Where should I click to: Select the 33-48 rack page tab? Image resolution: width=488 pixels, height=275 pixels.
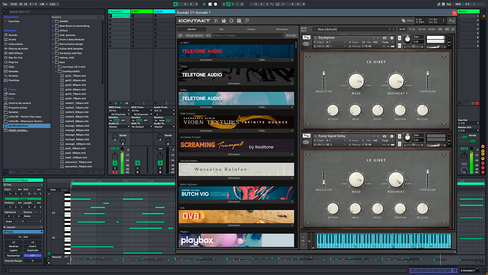[x=422, y=29]
